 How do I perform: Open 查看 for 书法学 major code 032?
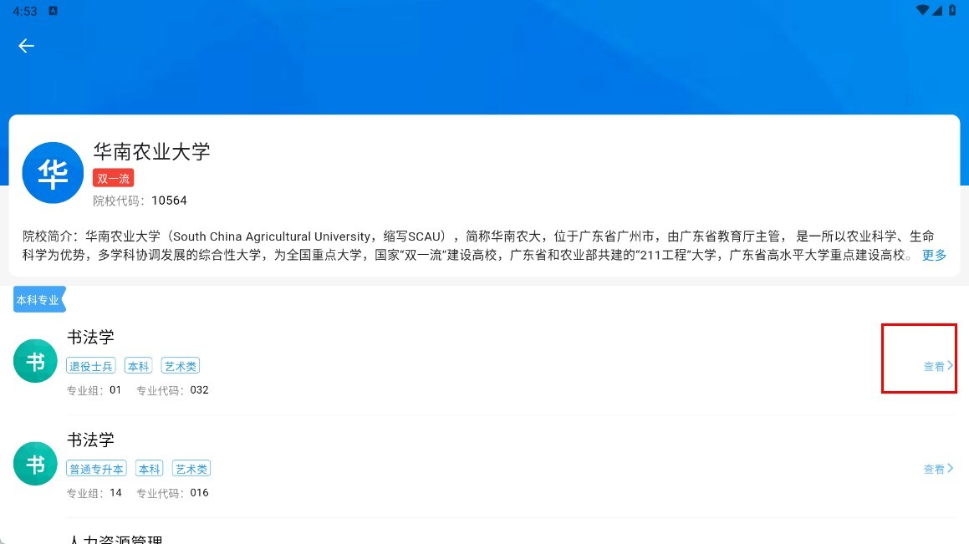938,366
